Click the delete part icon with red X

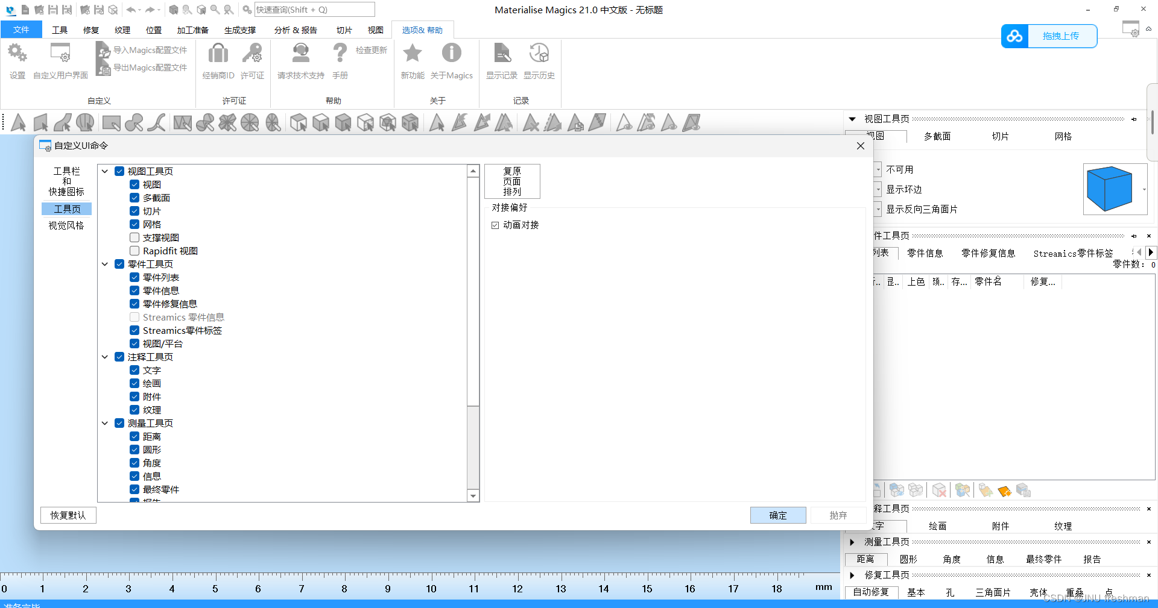pos(939,490)
